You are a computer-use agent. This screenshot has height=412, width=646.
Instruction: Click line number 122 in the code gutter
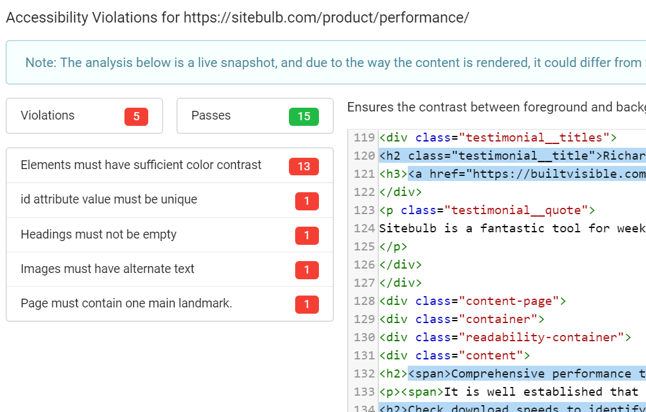364,192
